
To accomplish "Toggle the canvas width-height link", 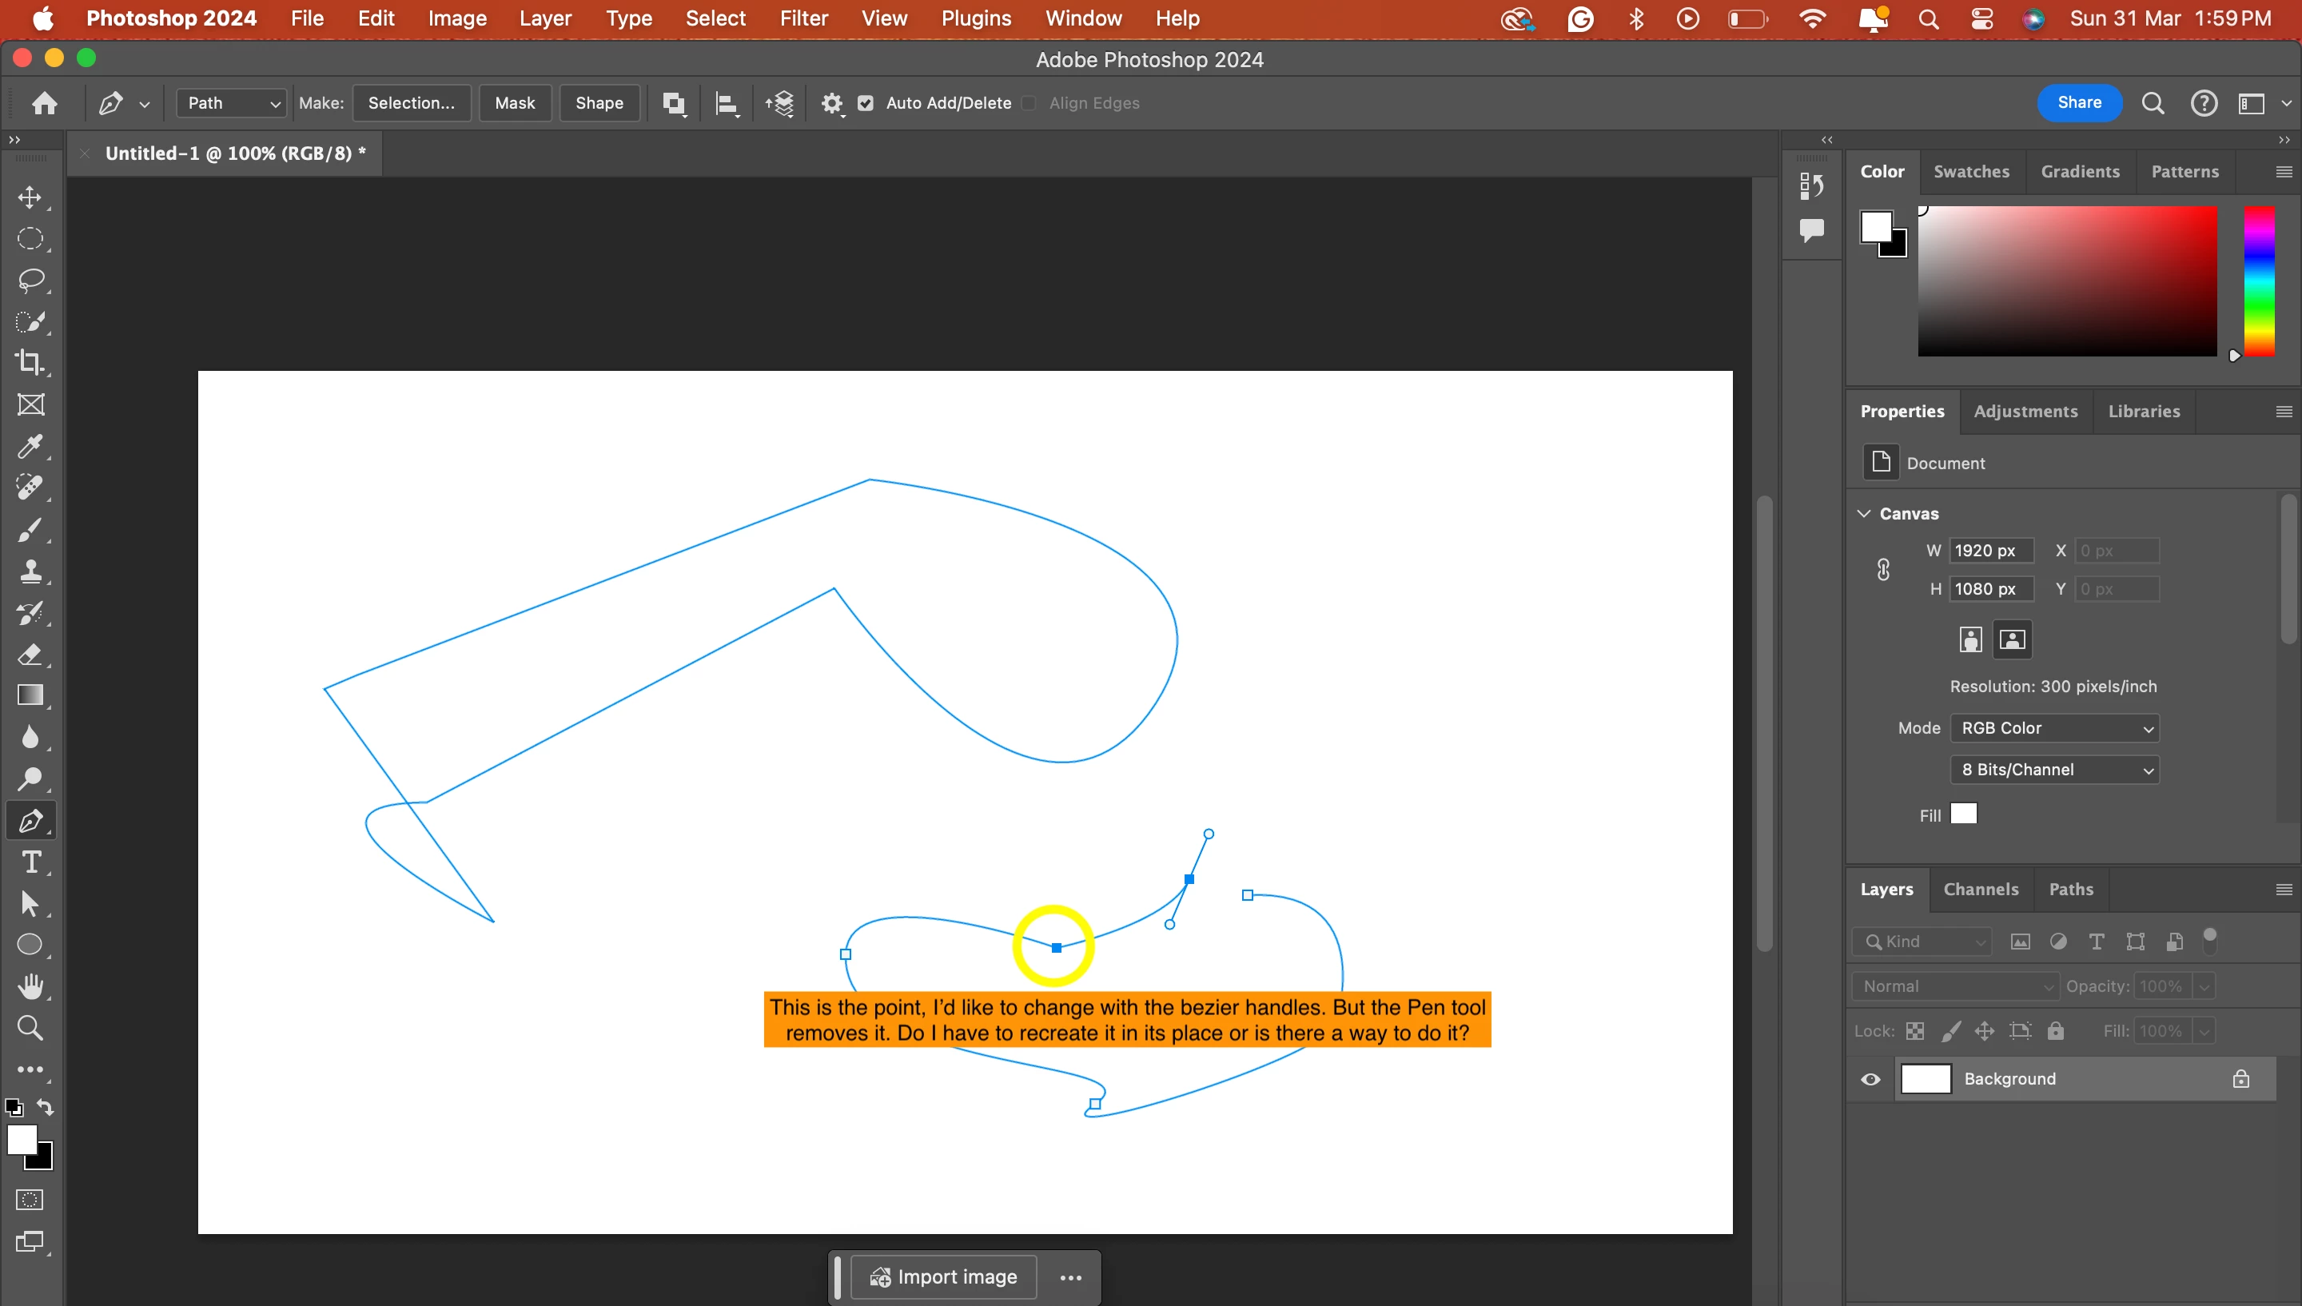I will click(1883, 570).
